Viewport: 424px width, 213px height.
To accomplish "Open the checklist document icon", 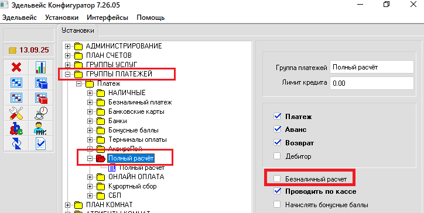I will pyautogui.click(x=41, y=144).
